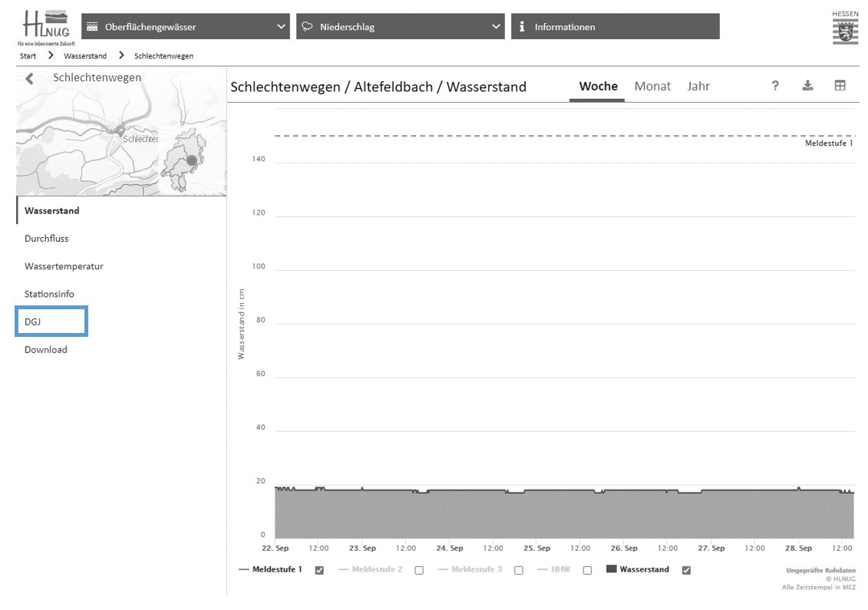Click the HLNUG logo

pos(46,28)
